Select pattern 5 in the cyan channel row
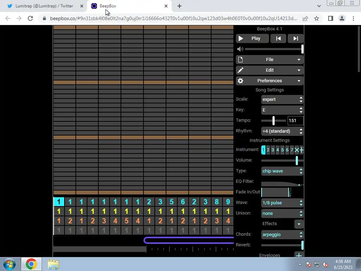 click(x=172, y=202)
